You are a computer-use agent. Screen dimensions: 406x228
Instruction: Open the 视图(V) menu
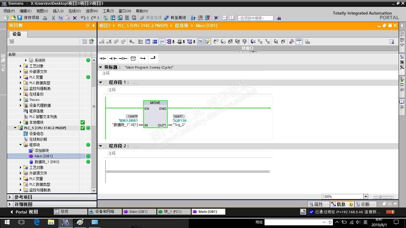pyautogui.click(x=42, y=11)
